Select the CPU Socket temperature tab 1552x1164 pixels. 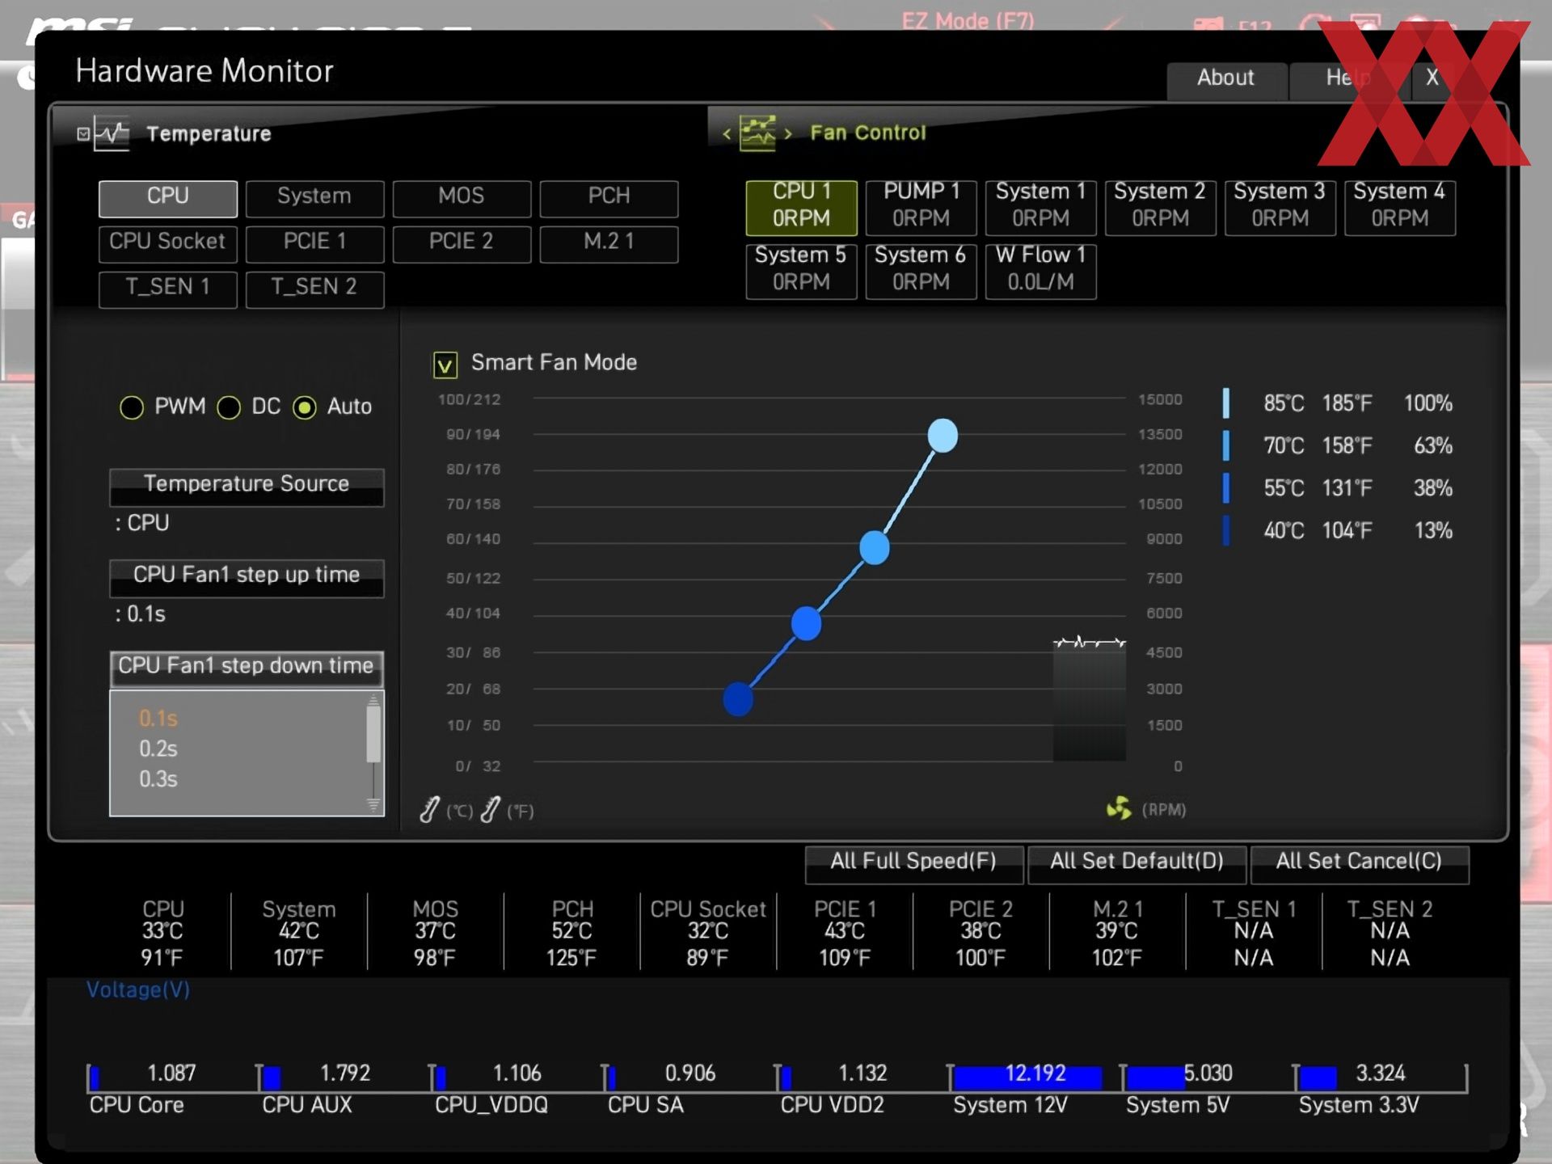point(168,243)
